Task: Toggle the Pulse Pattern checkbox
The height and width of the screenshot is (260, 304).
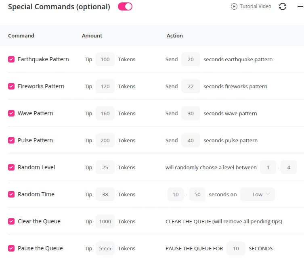Action: pos(11,140)
